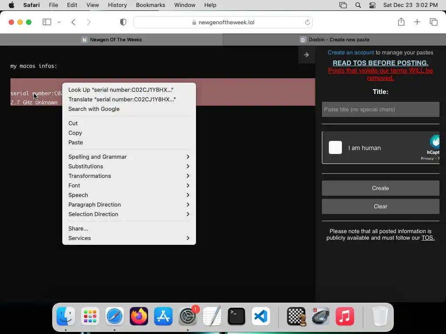Screen dimensions: 446x334
Task: Open READ TOS BEFORE POSTING link
Action: click(x=381, y=63)
